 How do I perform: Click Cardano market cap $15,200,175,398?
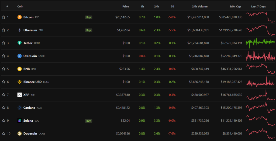pyautogui.click(x=232, y=108)
